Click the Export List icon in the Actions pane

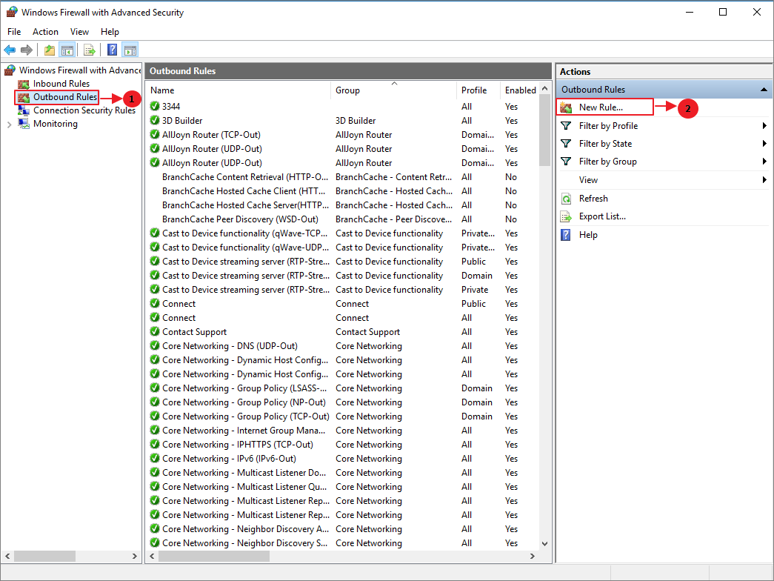pos(566,216)
